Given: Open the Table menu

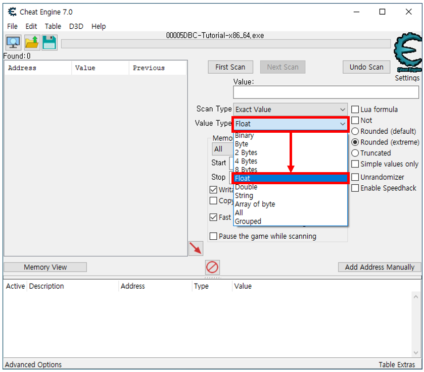Looking at the screenshot, I should click(53, 26).
